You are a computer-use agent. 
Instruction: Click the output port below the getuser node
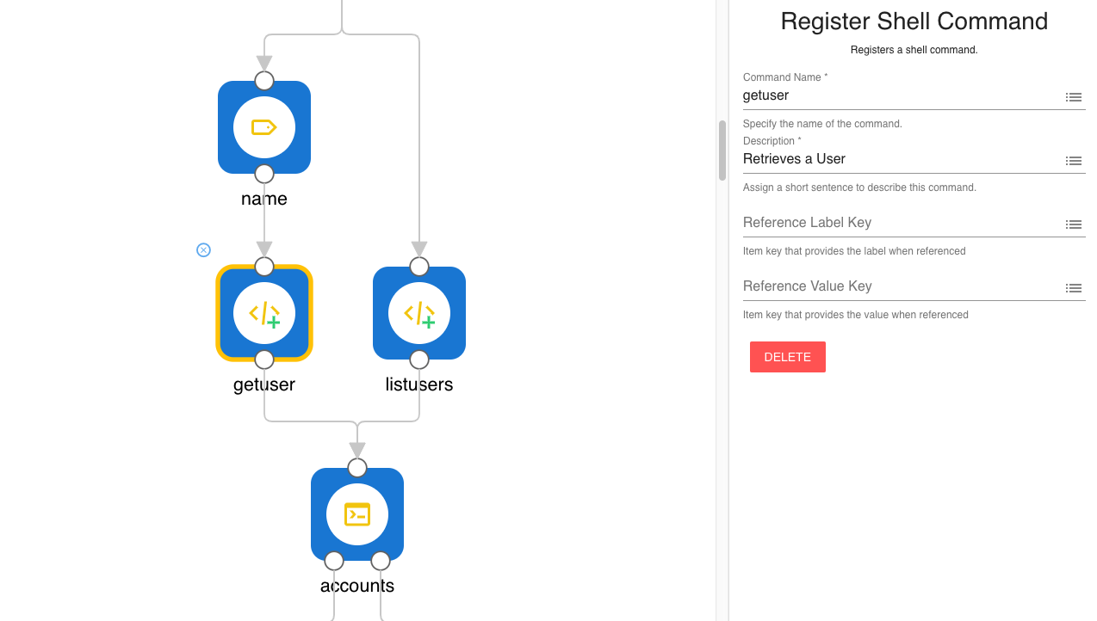[x=264, y=360]
